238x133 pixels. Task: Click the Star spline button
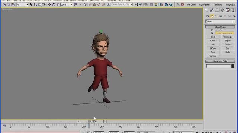coord(228,48)
